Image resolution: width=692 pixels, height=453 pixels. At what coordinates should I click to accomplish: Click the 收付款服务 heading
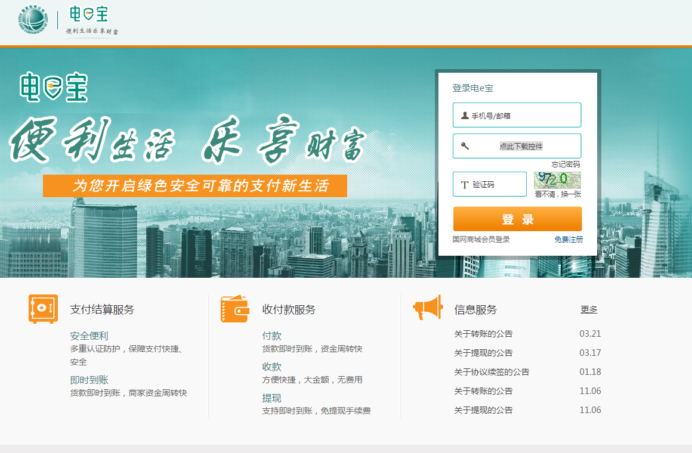289,309
